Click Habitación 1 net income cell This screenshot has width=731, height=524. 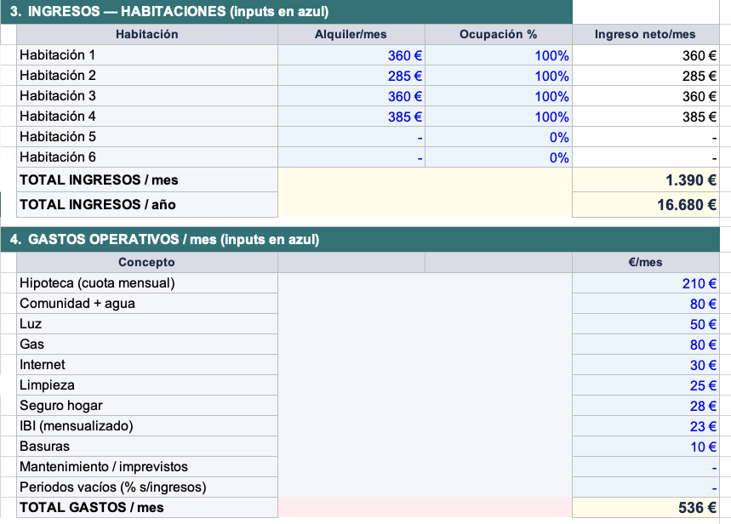tap(646, 55)
